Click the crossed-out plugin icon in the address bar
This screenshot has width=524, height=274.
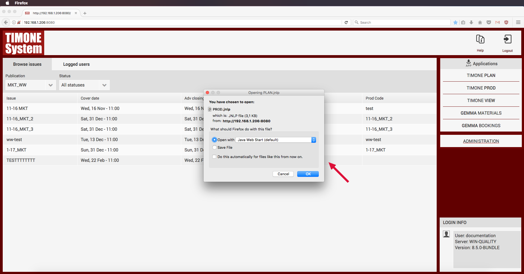coord(19,22)
